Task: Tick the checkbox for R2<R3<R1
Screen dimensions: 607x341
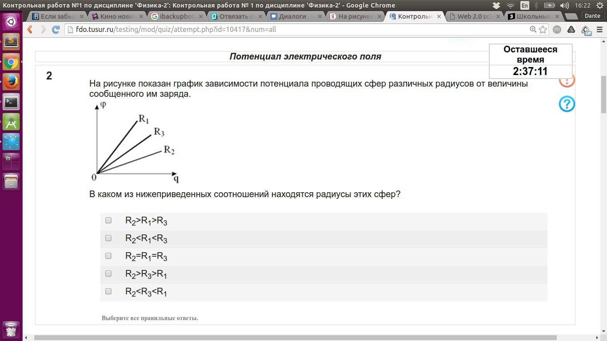Action: (x=108, y=291)
